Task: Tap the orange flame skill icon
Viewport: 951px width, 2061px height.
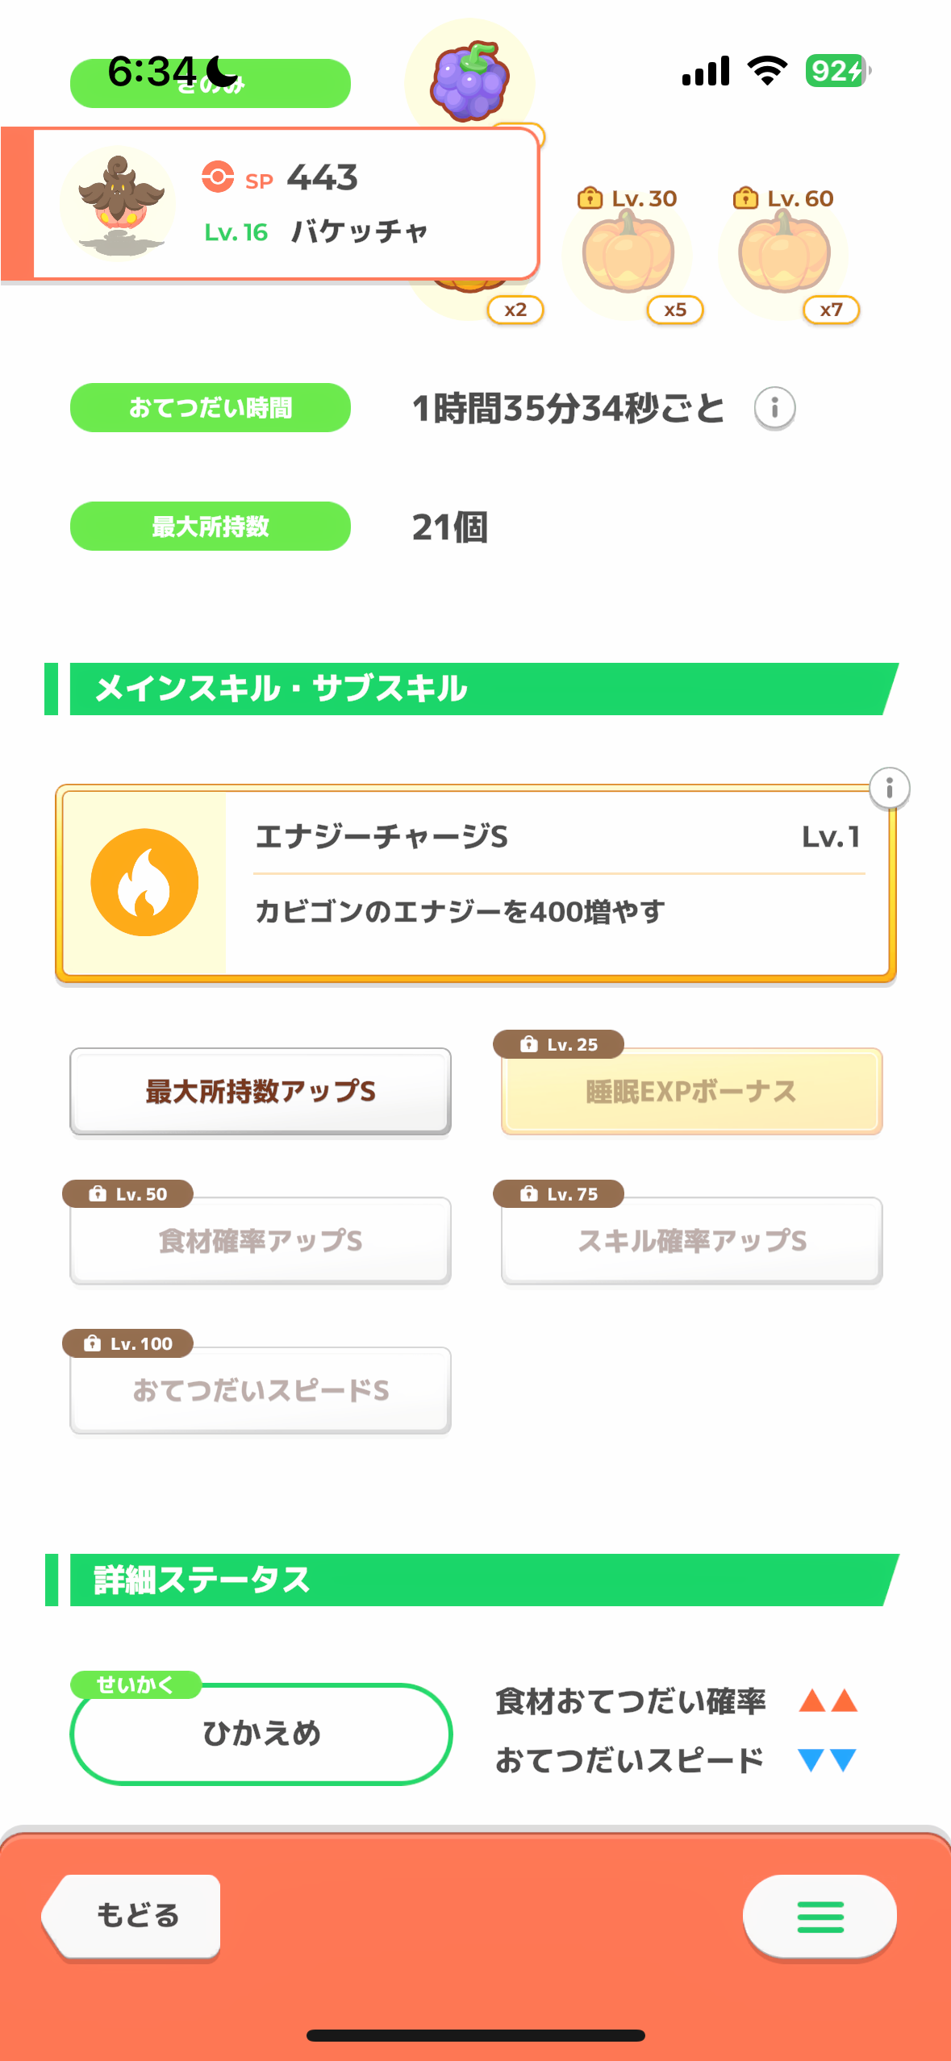Action: click(144, 882)
